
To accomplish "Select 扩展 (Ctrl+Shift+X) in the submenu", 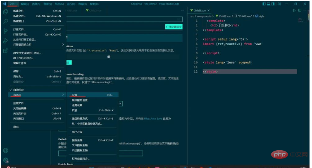I will pyautogui.click(x=93, y=110).
